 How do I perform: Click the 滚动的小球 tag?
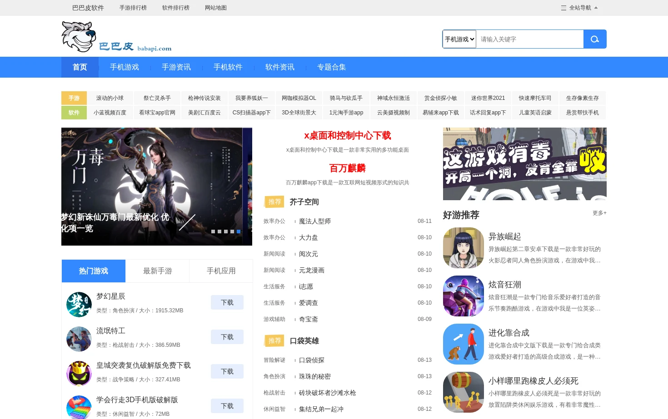(x=110, y=98)
